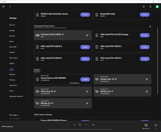
Task: Open settings gear for MB Elac Z3
Action: pyautogui.click(x=147, y=92)
